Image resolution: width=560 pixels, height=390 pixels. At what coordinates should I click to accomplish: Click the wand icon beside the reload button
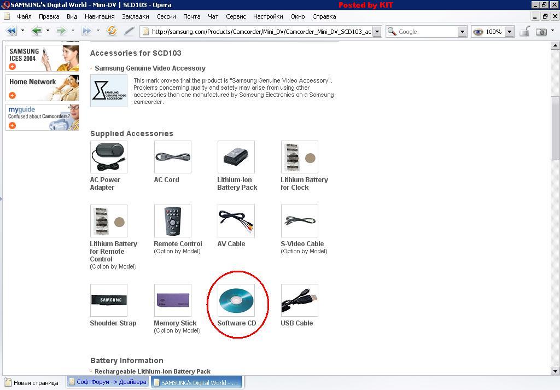click(129, 31)
